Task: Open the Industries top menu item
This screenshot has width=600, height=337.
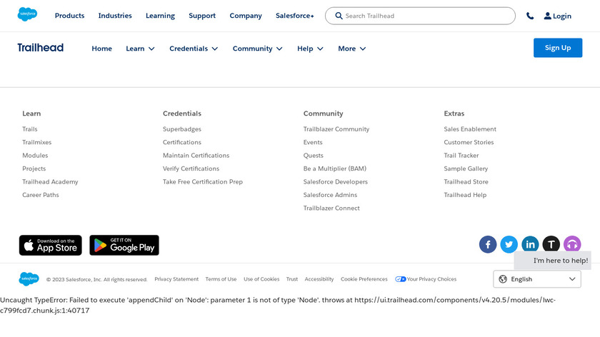Action: [x=115, y=16]
